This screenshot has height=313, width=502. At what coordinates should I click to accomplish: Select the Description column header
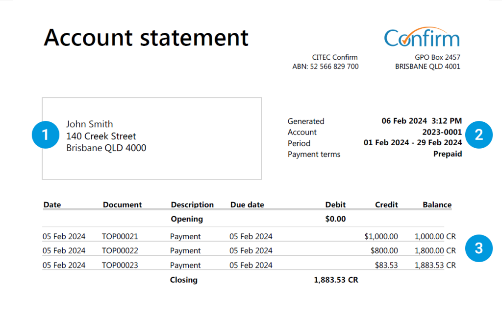[x=192, y=204]
